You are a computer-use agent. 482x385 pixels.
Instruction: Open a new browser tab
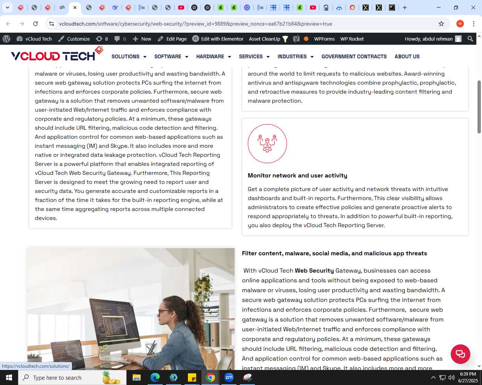point(405,8)
